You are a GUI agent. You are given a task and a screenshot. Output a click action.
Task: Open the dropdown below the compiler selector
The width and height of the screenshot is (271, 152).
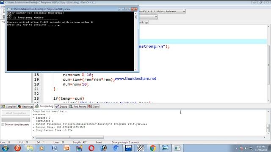(156, 17)
